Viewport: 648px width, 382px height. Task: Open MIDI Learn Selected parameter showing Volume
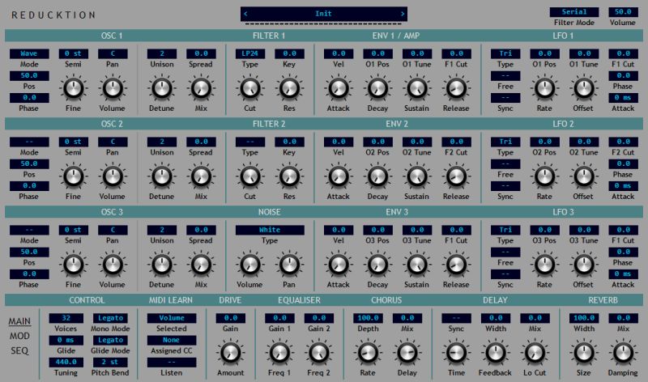[172, 318]
